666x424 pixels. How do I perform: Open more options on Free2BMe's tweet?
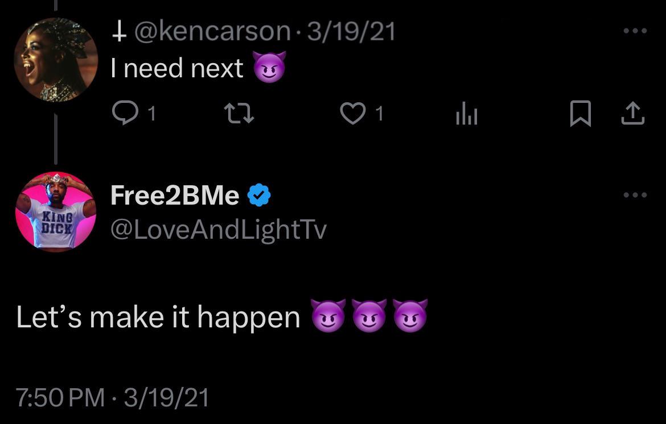tap(635, 195)
